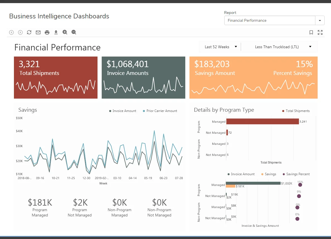Click the redo forward arrow icon
The width and height of the screenshot is (331, 239).
[20, 32]
